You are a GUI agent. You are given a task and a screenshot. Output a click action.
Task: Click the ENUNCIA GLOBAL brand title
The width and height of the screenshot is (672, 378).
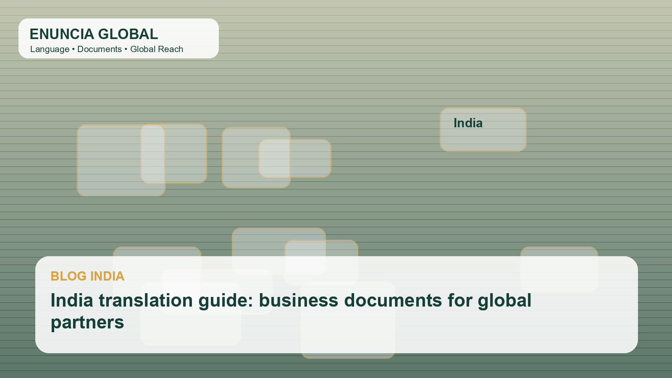coord(94,34)
